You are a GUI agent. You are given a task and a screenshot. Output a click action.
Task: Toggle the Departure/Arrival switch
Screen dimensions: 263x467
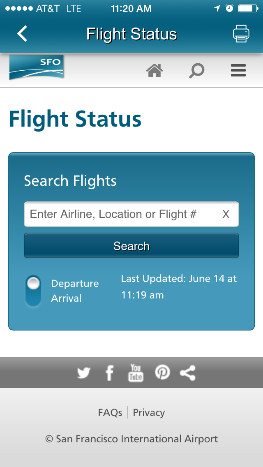click(x=33, y=291)
